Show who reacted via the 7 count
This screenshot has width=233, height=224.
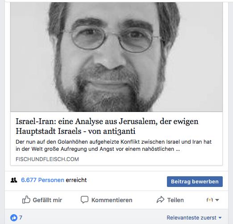(21, 218)
